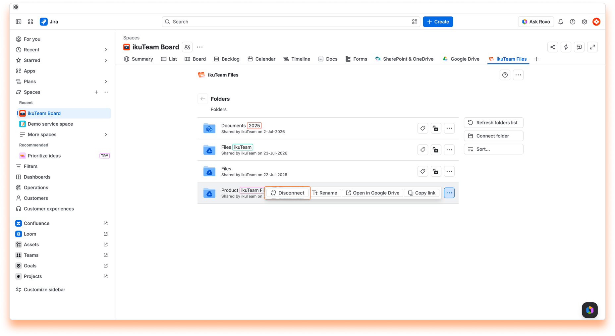
Task: Select Disconnect from the folder menu
Action: [x=288, y=193]
